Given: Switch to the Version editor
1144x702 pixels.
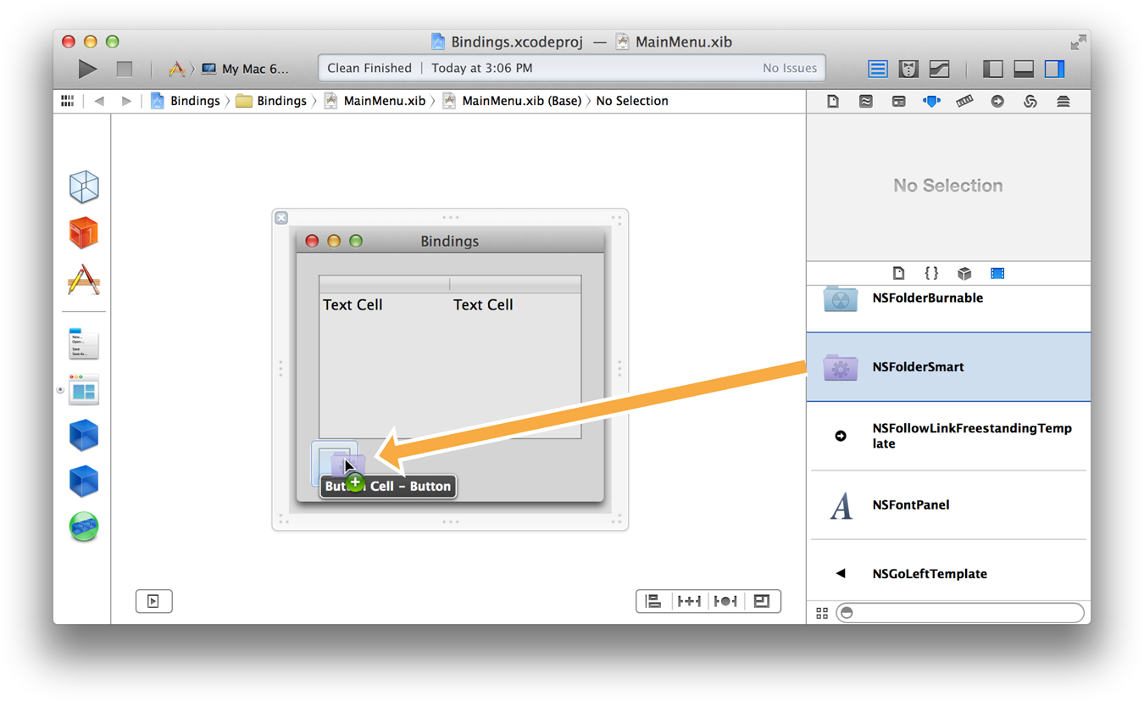Looking at the screenshot, I should pos(939,69).
